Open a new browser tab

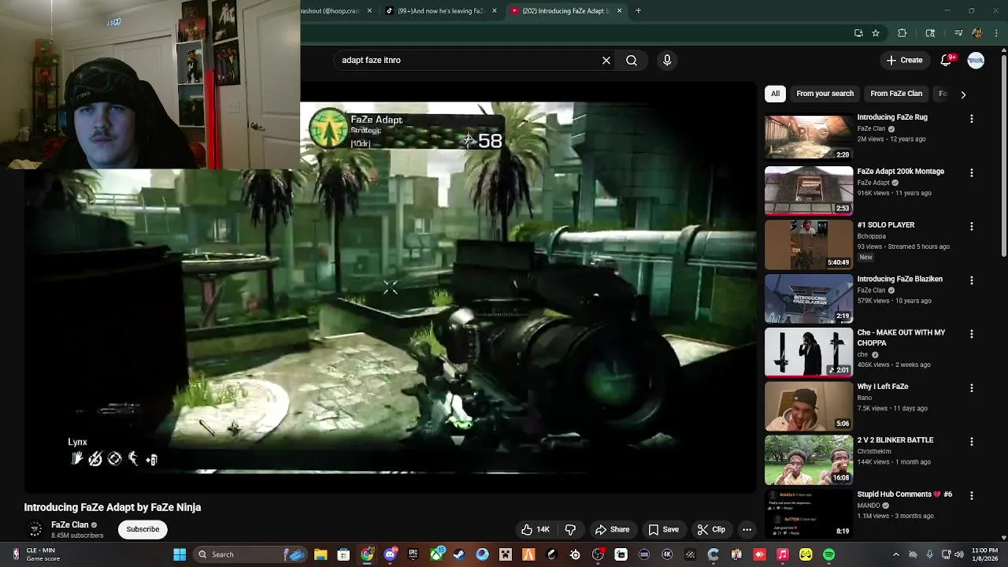pos(638,11)
